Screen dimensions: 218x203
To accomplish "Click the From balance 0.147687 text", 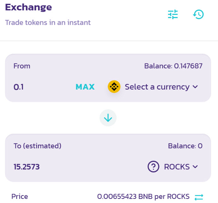I will 173,66.
